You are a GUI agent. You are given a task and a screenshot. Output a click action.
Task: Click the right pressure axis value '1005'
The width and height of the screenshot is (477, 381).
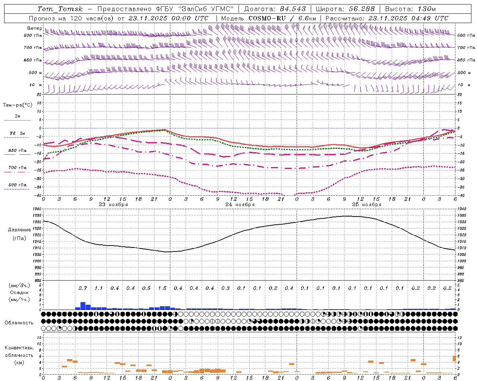(462, 254)
